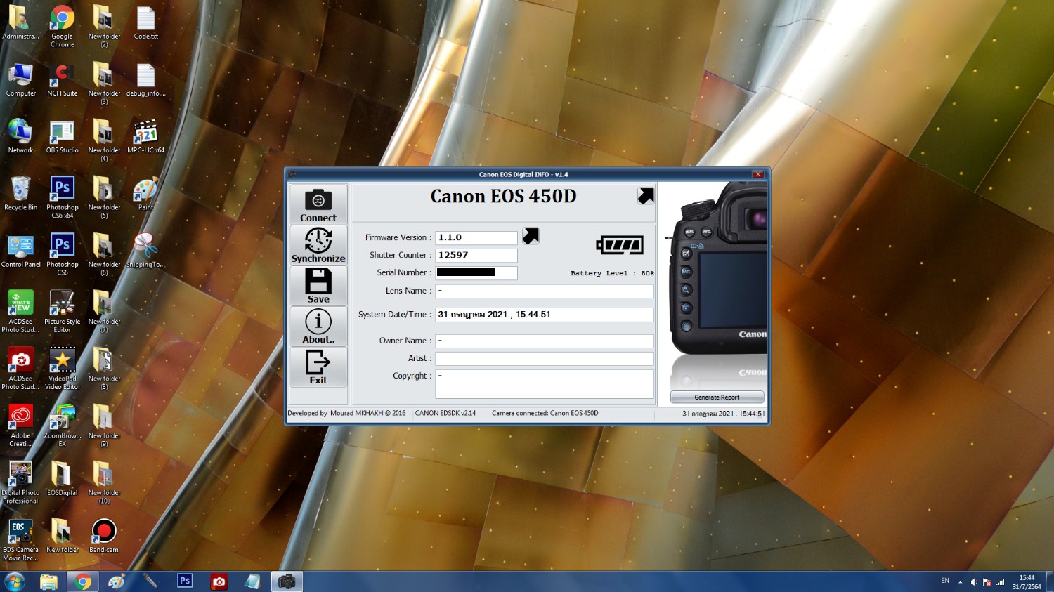The image size is (1054, 592).
Task: Select the VideoPad Video Editor icon
Action: coord(62,369)
